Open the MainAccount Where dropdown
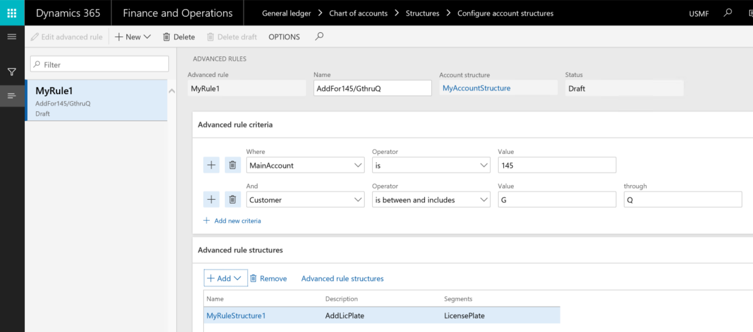Image resolution: width=753 pixels, height=332 pixels. tap(305, 165)
